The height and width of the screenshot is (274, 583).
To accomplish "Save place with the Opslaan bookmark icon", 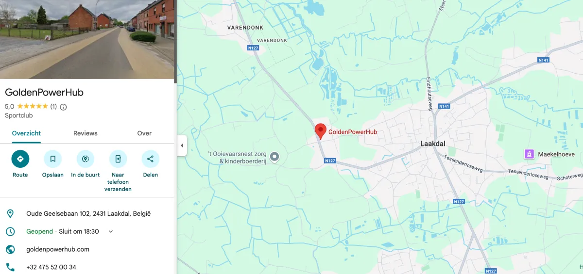I will click(x=53, y=159).
